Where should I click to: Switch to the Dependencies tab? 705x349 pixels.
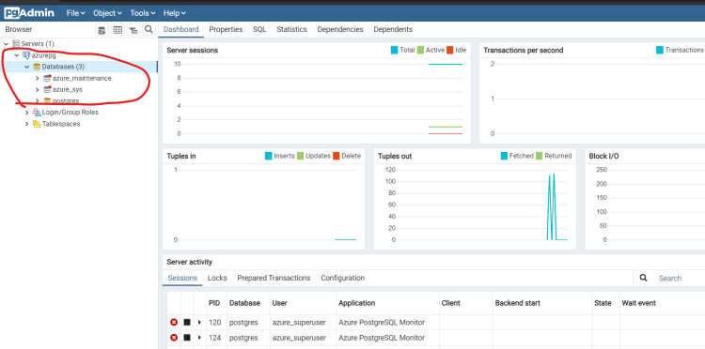point(340,29)
